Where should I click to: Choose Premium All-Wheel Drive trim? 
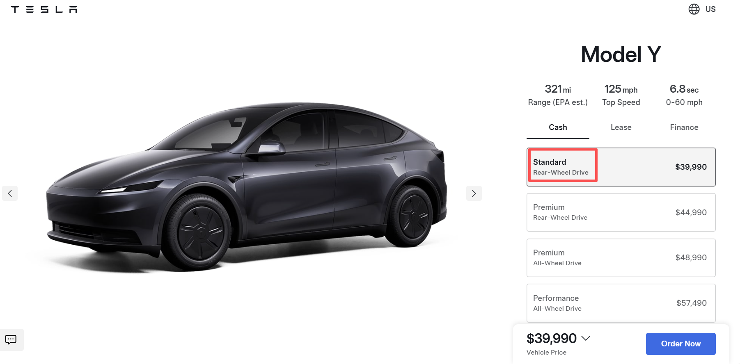tap(621, 257)
